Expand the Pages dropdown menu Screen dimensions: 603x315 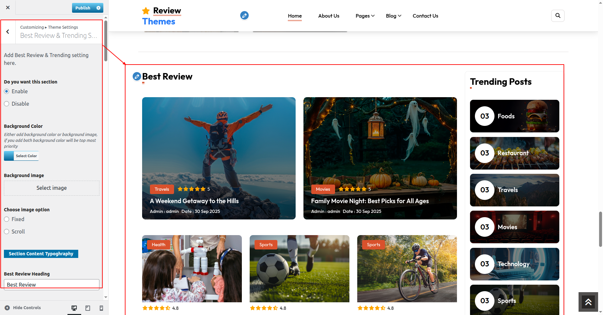click(x=365, y=16)
